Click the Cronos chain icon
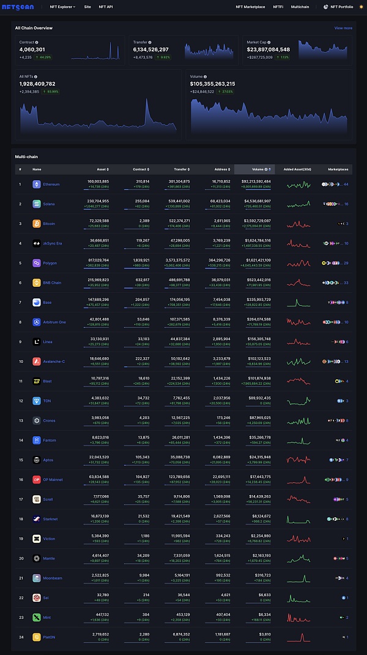The width and height of the screenshot is (367, 655). pyautogui.click(x=37, y=421)
